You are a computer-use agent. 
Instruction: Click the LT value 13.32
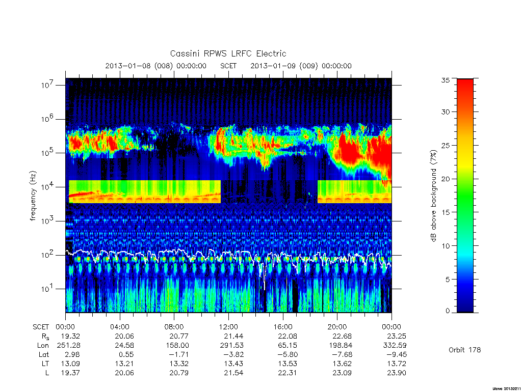tap(179, 364)
